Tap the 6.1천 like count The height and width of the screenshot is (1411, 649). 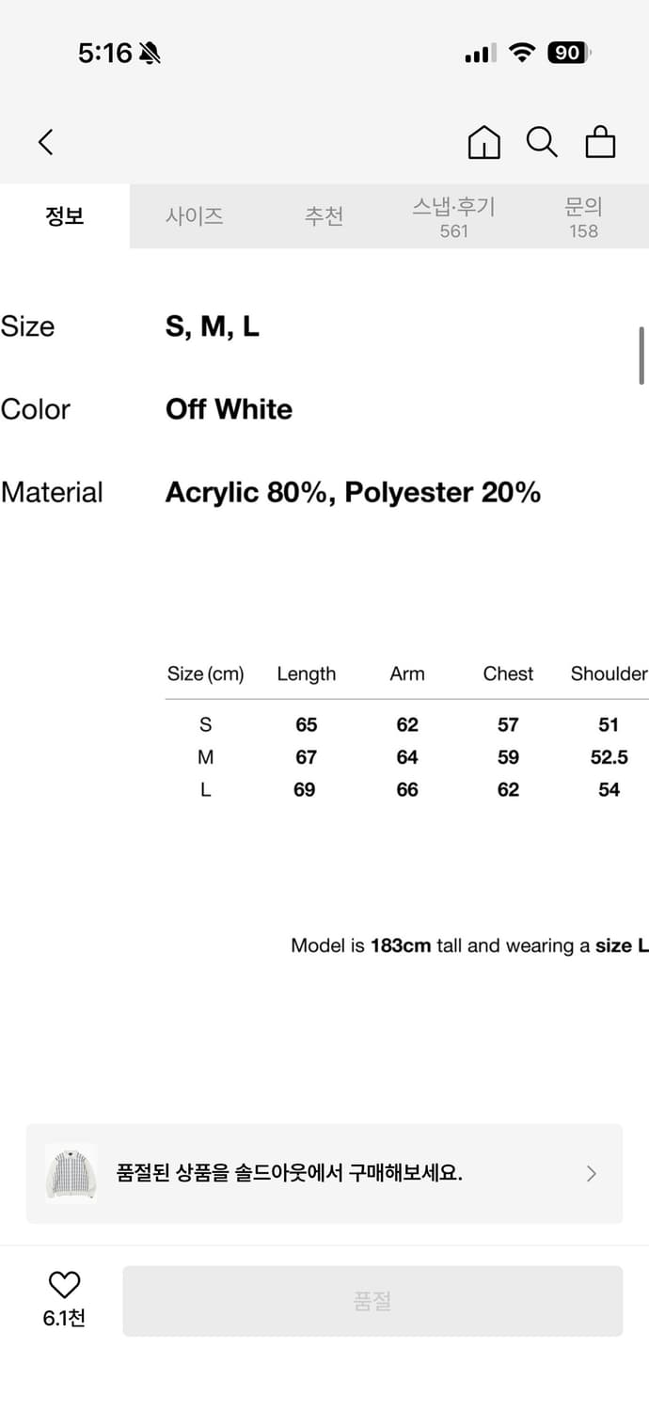pyautogui.click(x=64, y=1318)
